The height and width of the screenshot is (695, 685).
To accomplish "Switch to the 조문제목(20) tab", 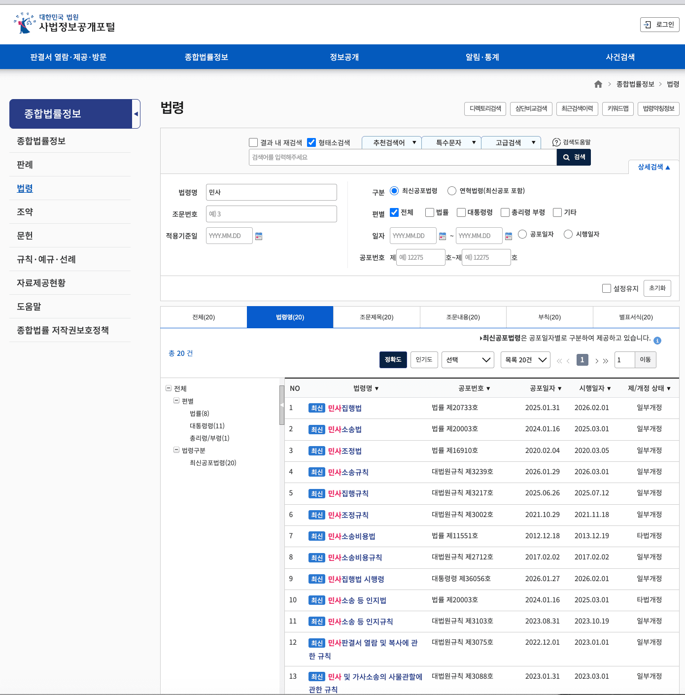I will pyautogui.click(x=377, y=317).
